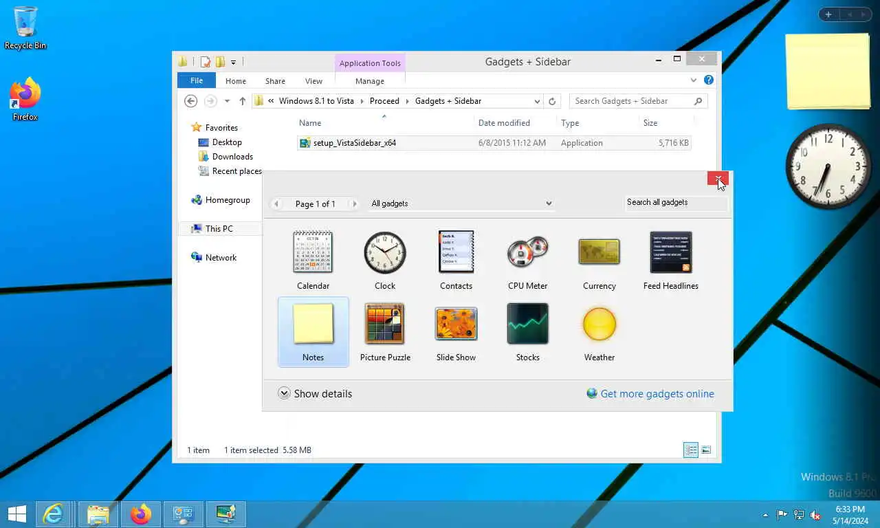Screen dimensions: 880x528
Task: Select the Slide Show gadget
Action: pos(456,332)
